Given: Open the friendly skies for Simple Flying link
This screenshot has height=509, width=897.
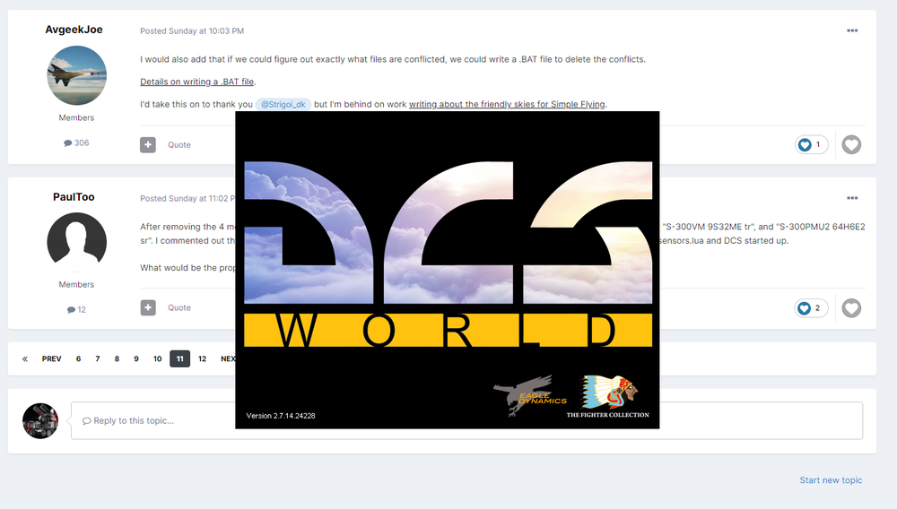Looking at the screenshot, I should click(x=507, y=105).
